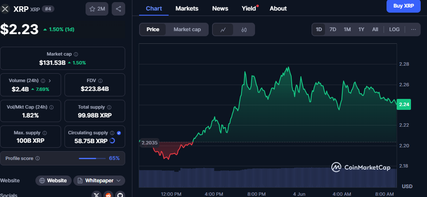Select the candlestick chart view icon

coord(244,29)
